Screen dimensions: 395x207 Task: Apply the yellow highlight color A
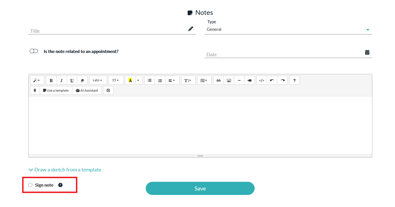tap(130, 80)
